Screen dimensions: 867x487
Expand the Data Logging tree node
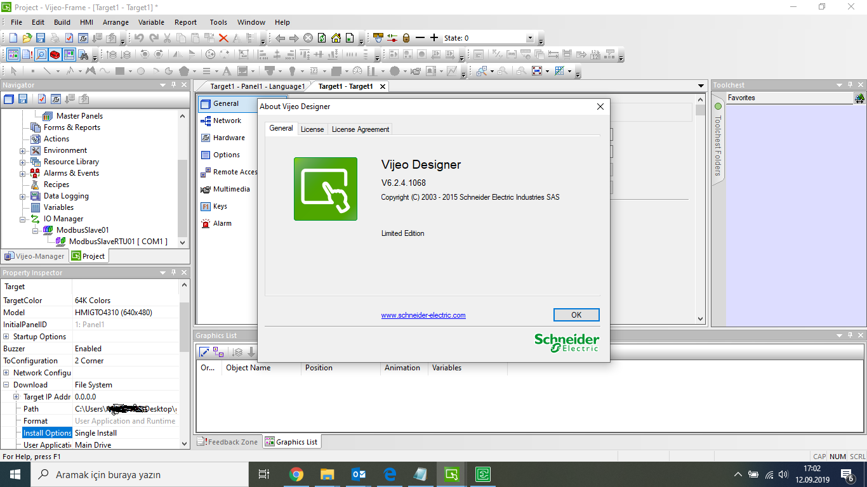[23, 197]
